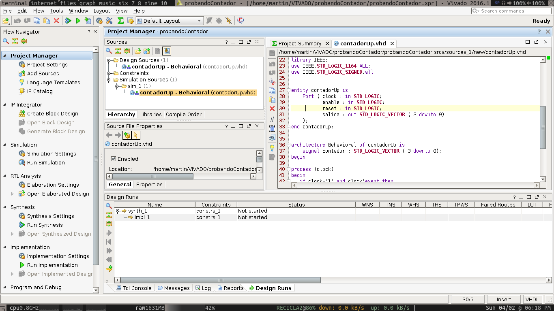Viewport: 554px width, 311px height.
Task: Click the Generate Bitstream toolbar icon
Action: pos(88,21)
